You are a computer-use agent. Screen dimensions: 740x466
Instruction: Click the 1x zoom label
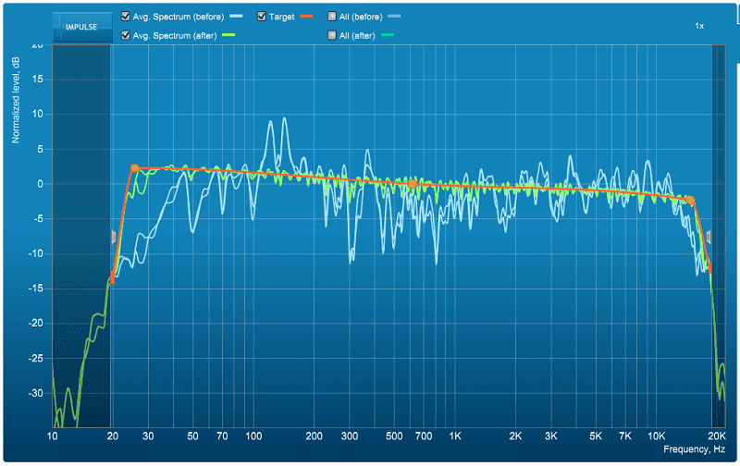699,26
